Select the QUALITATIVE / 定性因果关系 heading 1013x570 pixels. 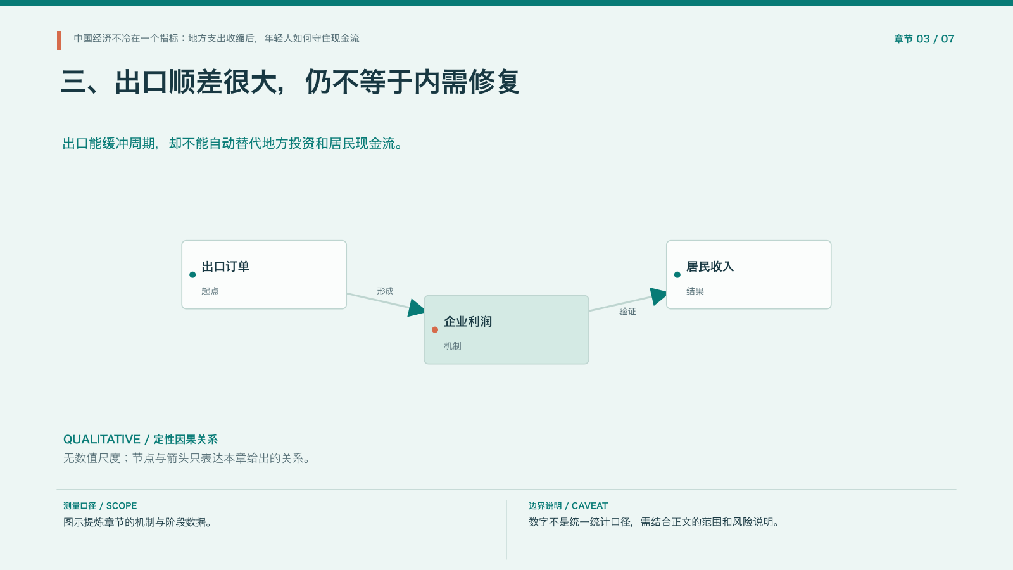coord(141,440)
